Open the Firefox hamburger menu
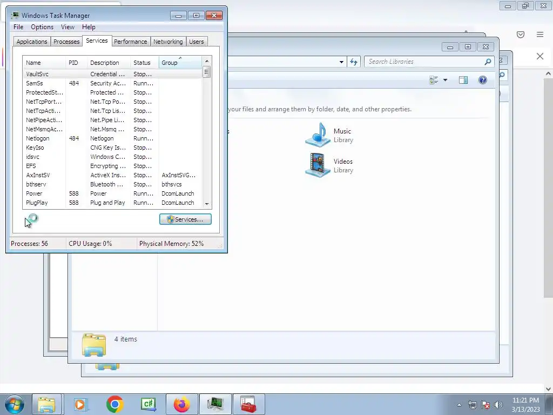The height and width of the screenshot is (415, 553). (x=540, y=34)
